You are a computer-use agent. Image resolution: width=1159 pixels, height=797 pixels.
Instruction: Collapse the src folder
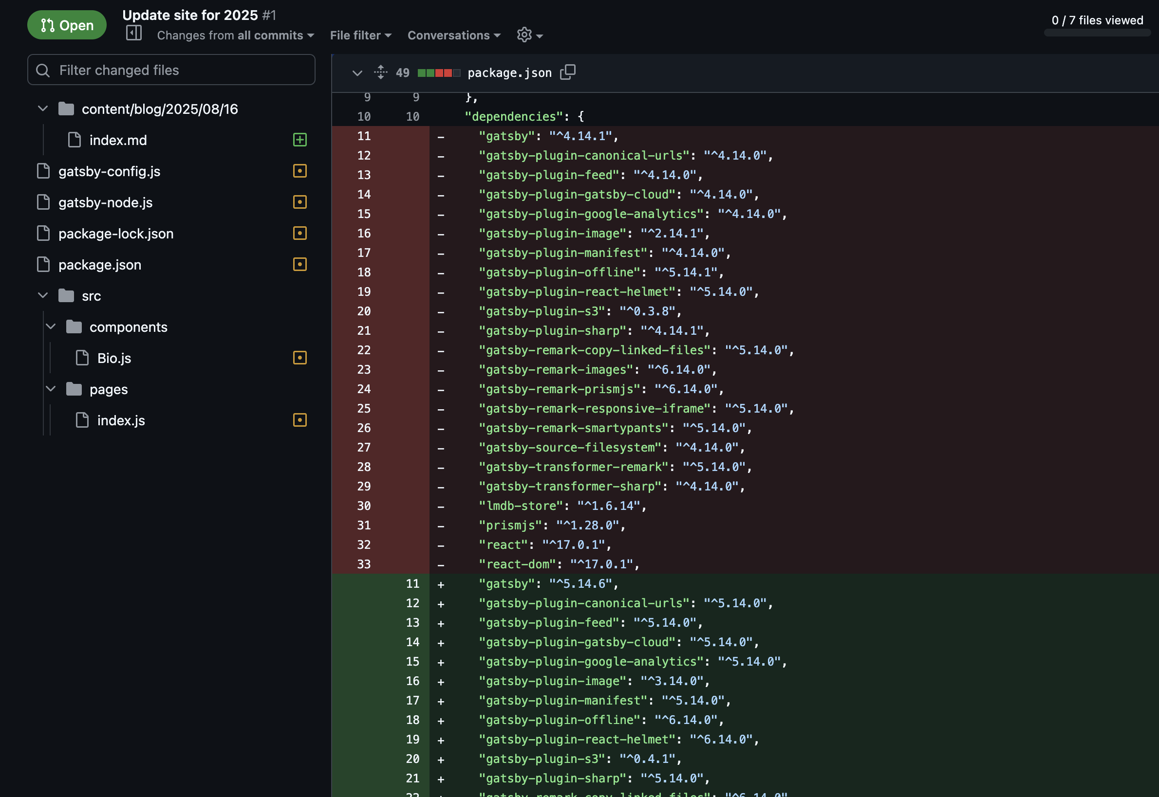tap(43, 295)
